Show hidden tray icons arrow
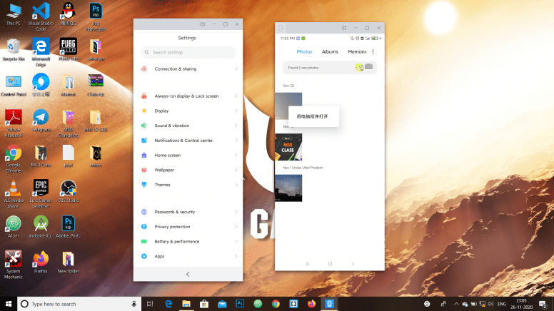Image resolution: width=554 pixels, height=311 pixels. (x=456, y=304)
